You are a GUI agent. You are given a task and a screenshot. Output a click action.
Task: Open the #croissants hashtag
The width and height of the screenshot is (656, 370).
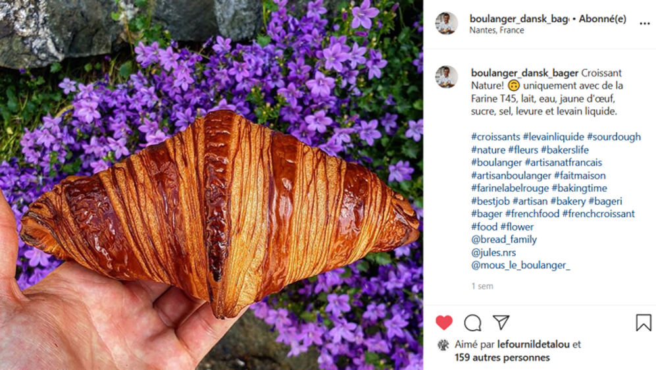[x=495, y=137]
